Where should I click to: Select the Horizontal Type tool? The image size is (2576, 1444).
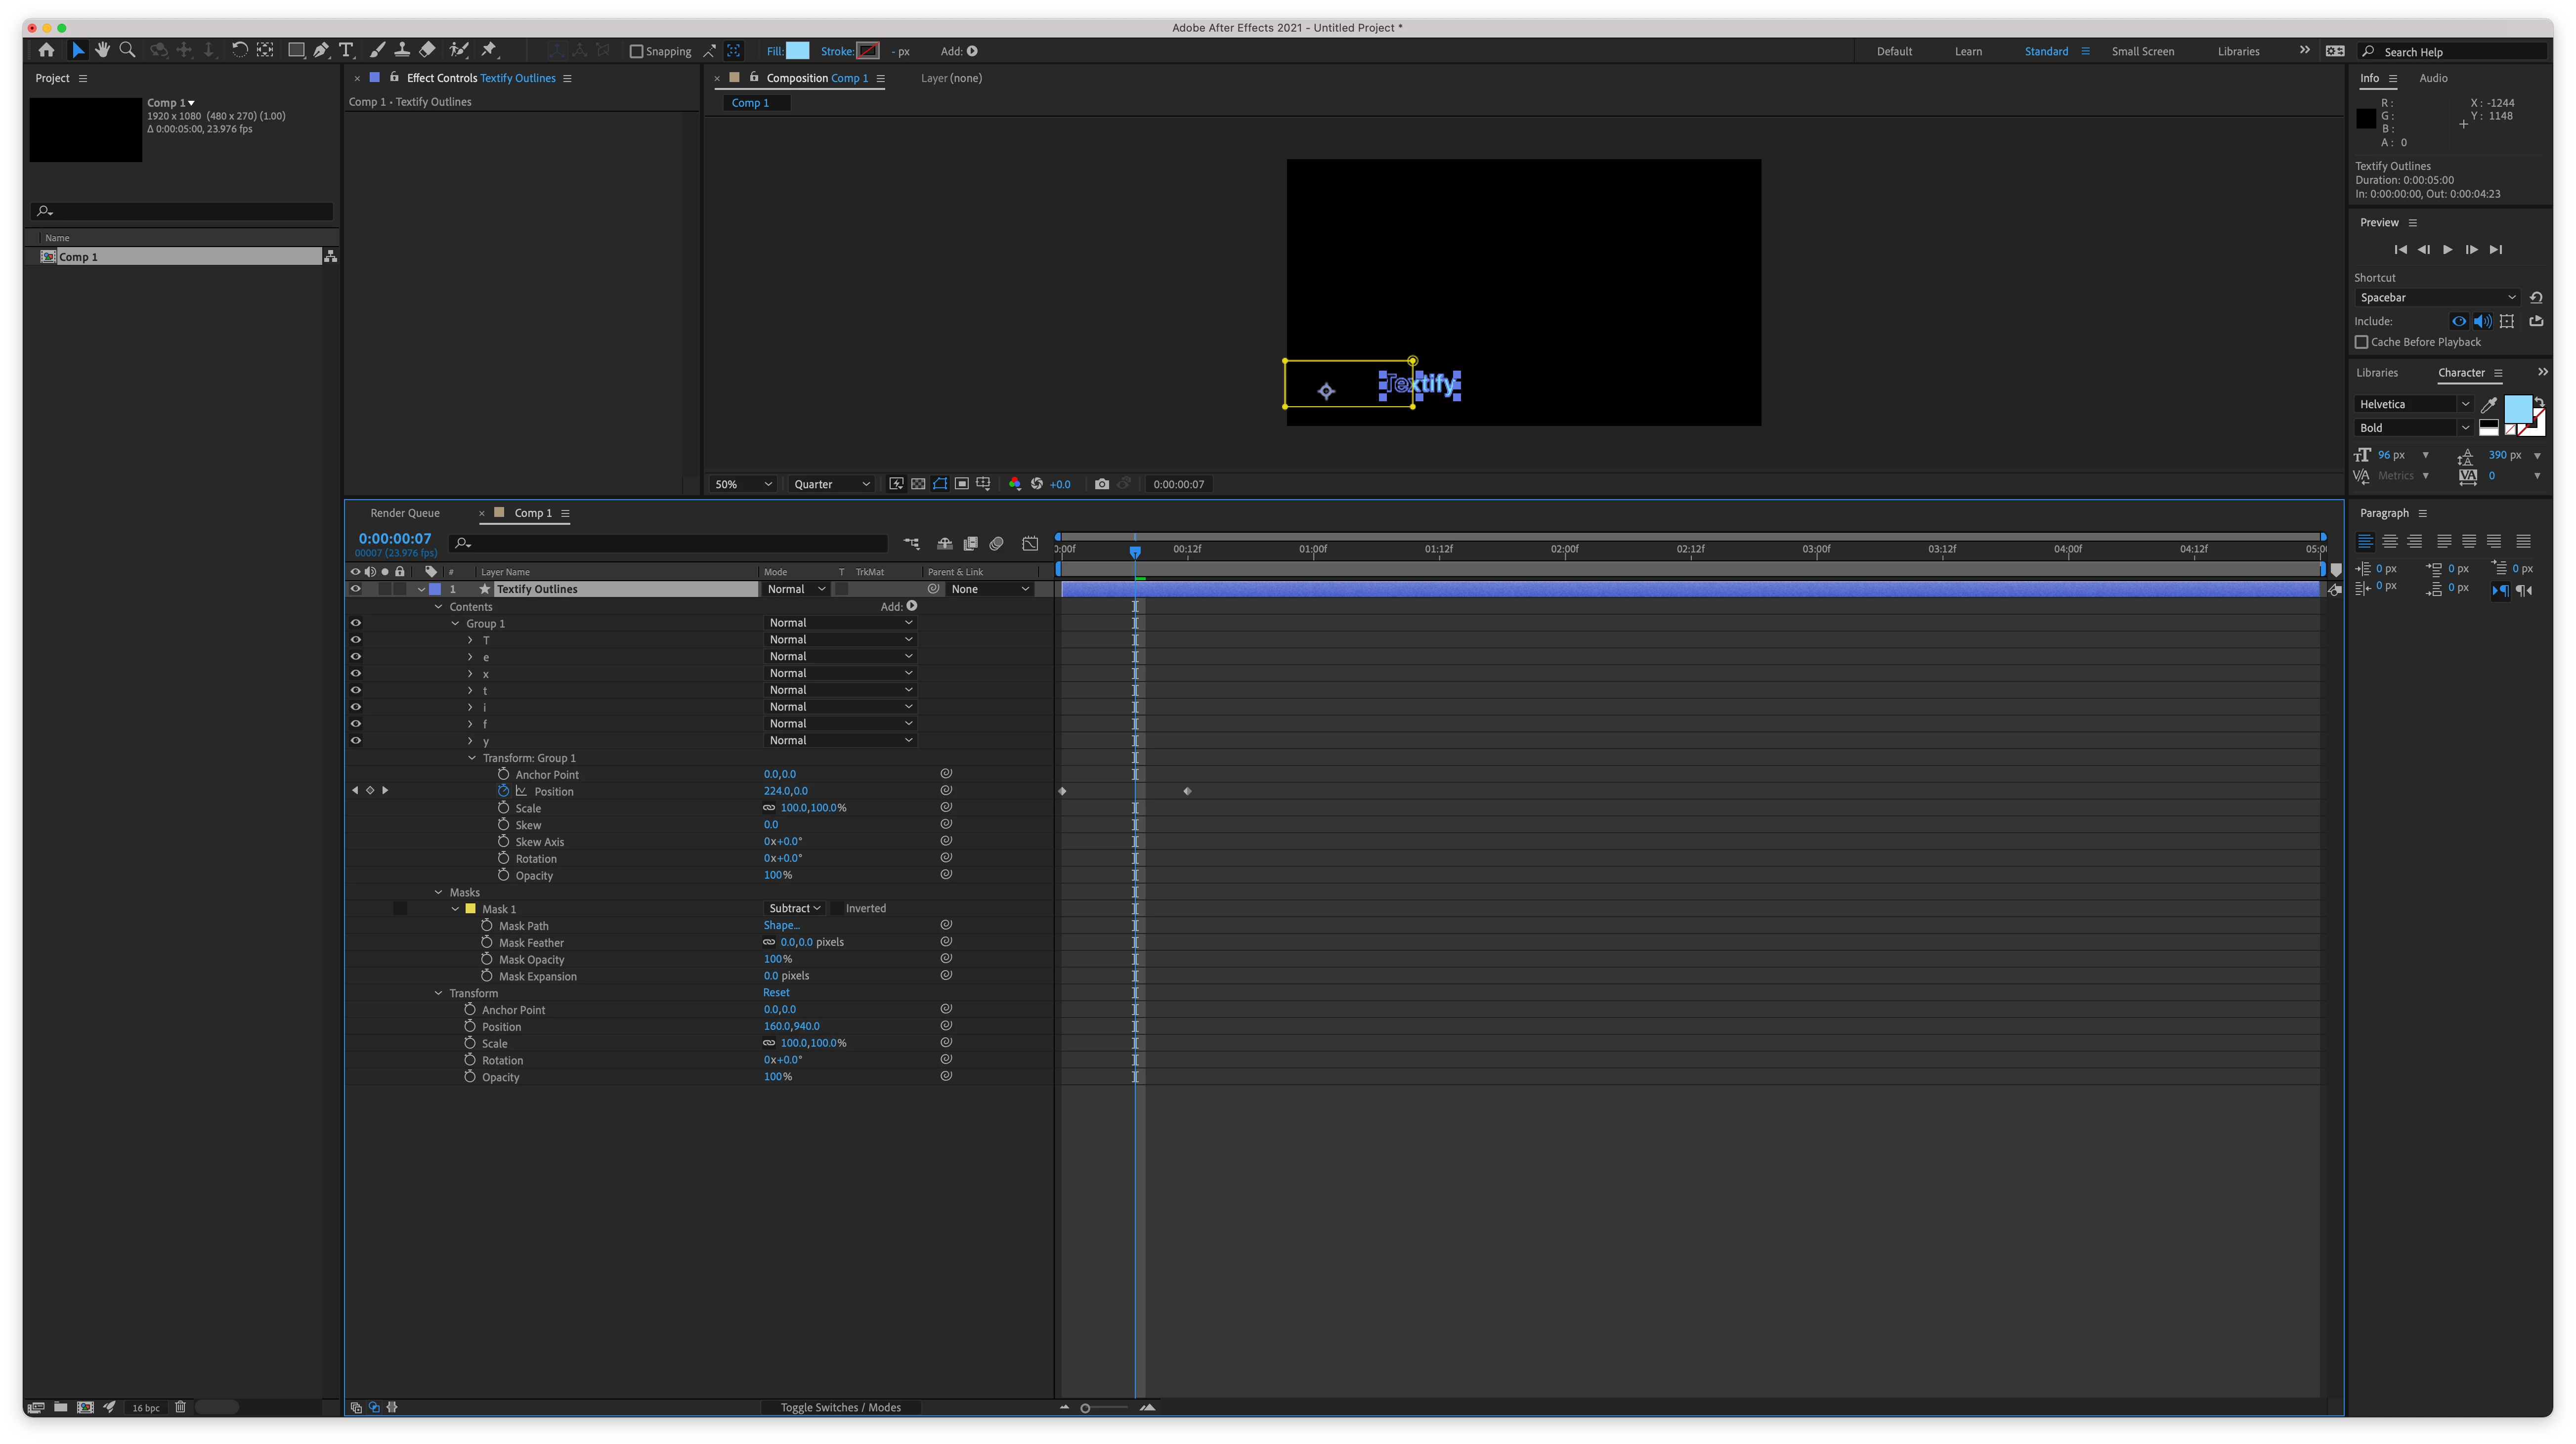[x=346, y=50]
